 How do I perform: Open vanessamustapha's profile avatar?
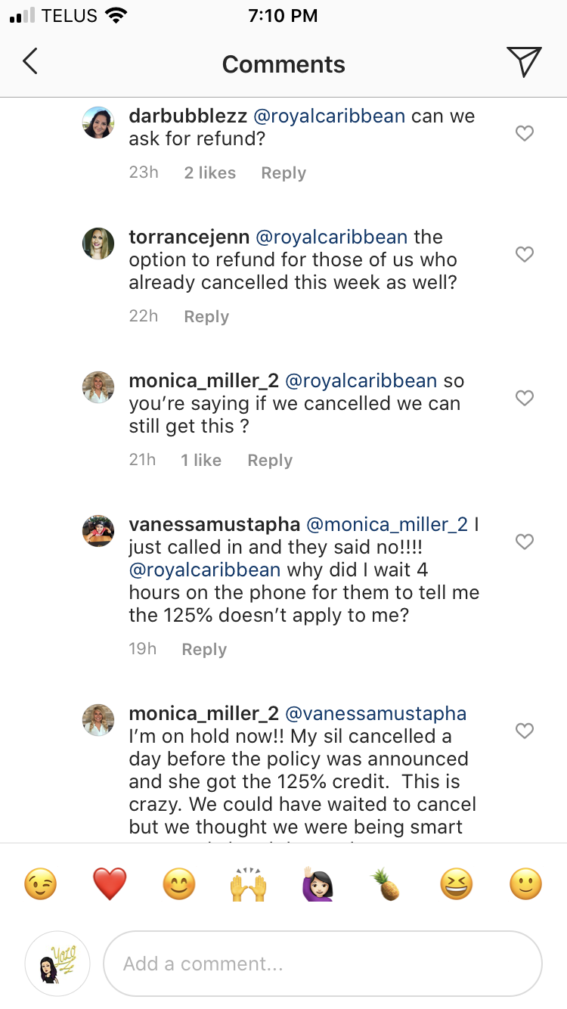click(x=98, y=531)
